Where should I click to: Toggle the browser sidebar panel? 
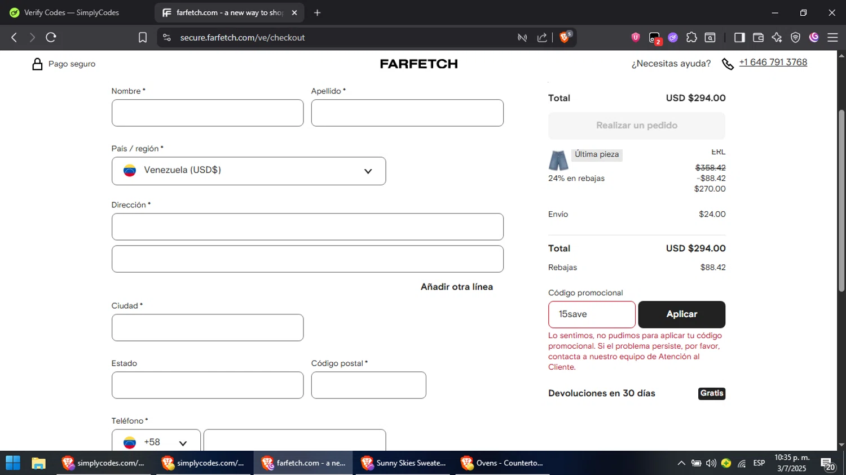739,37
